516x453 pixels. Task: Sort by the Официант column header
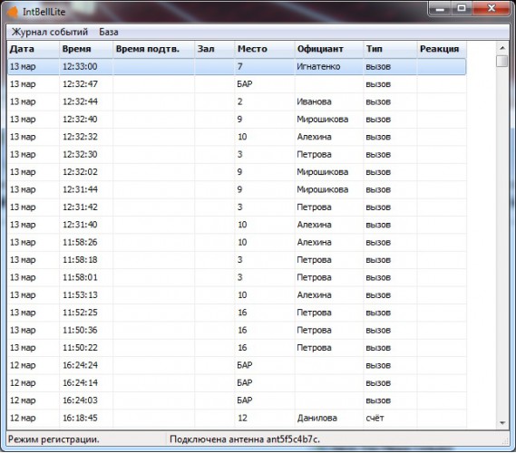329,49
